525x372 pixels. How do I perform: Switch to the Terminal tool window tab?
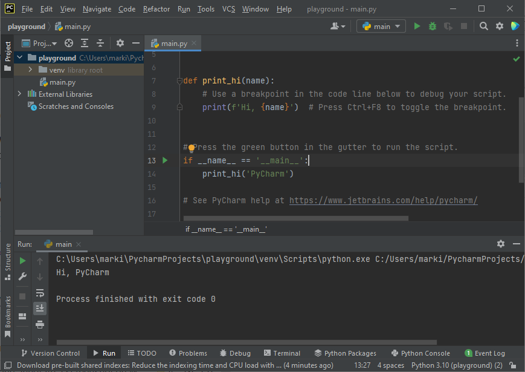point(281,353)
